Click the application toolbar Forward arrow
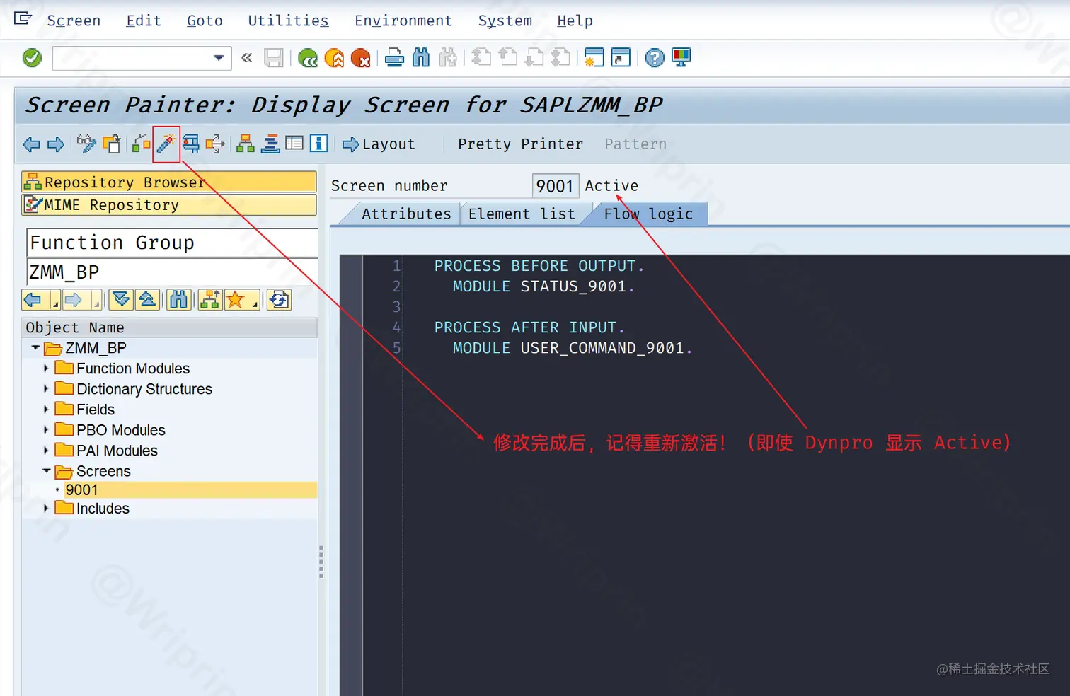 click(56, 144)
